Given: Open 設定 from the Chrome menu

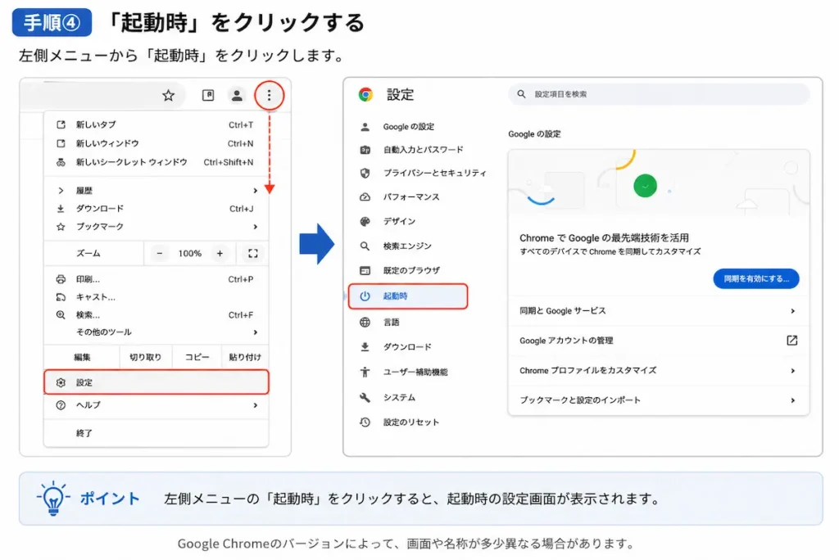Looking at the screenshot, I should coord(156,382).
